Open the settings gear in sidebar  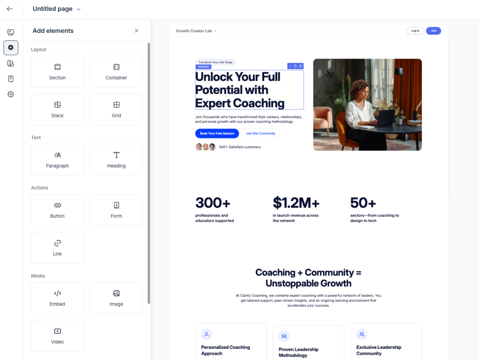coord(11,94)
